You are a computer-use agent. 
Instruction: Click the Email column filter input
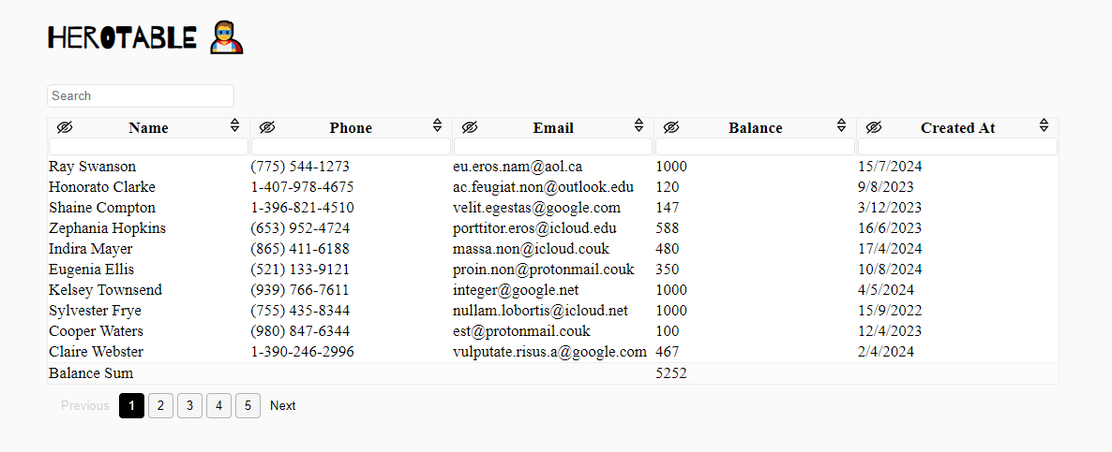click(553, 146)
